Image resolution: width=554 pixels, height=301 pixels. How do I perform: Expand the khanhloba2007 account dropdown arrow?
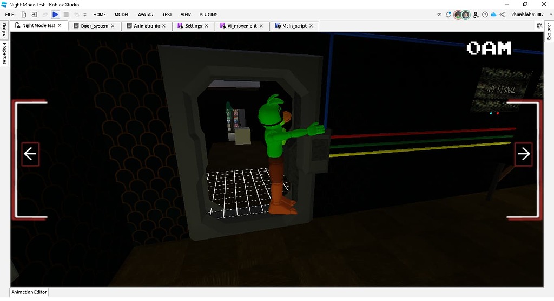click(x=550, y=15)
